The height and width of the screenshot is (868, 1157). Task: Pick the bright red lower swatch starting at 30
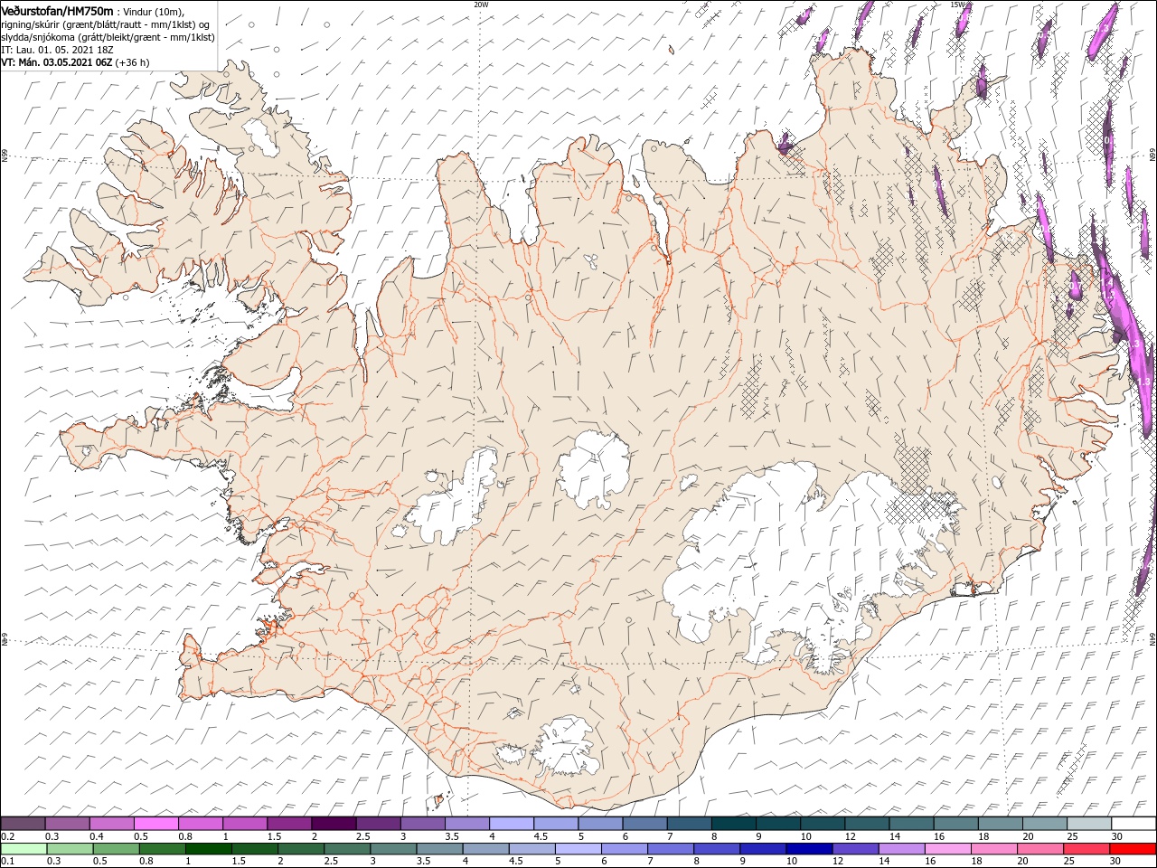tap(1133, 849)
